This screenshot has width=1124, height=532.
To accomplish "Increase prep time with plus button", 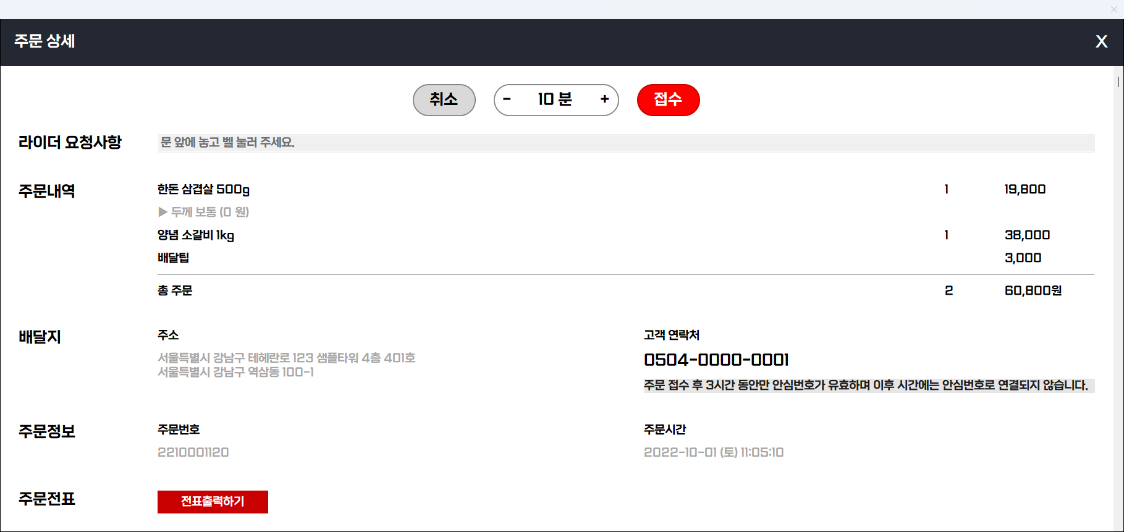I will [604, 99].
